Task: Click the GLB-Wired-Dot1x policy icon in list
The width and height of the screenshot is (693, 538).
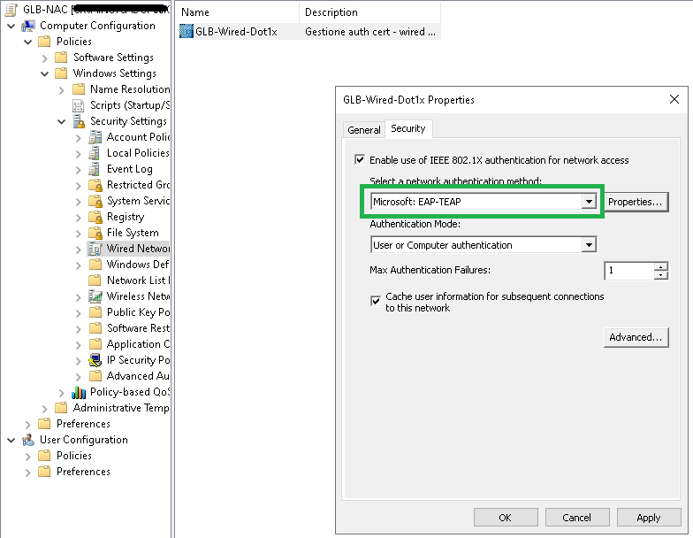Action: [x=187, y=32]
